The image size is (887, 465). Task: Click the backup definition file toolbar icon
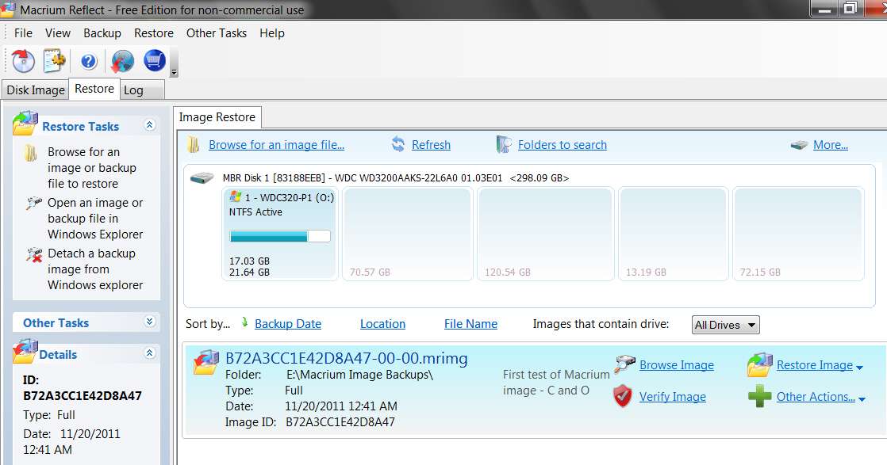[54, 61]
